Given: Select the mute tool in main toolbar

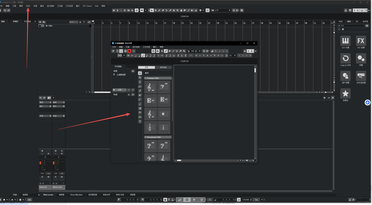Looking at the screenshot, I should (x=174, y=10).
